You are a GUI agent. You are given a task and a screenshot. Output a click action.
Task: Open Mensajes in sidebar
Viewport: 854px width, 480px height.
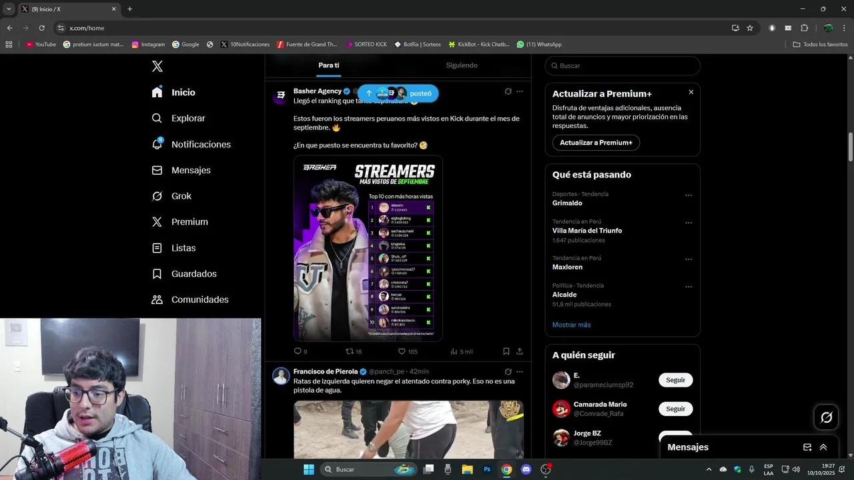181,170
